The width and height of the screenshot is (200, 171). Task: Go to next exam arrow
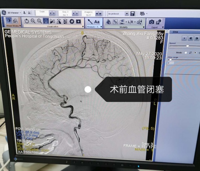point(54,13)
